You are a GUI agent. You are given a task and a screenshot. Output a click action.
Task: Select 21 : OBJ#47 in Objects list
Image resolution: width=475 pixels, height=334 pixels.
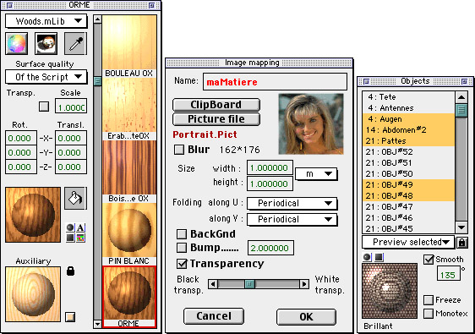(x=408, y=206)
